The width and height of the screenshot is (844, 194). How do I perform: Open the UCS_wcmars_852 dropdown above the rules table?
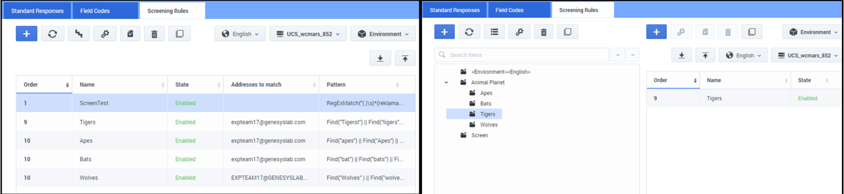click(x=308, y=34)
